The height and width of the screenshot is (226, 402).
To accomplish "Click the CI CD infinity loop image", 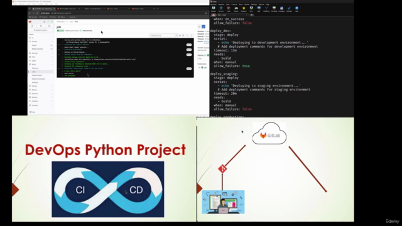I will pyautogui.click(x=108, y=190).
